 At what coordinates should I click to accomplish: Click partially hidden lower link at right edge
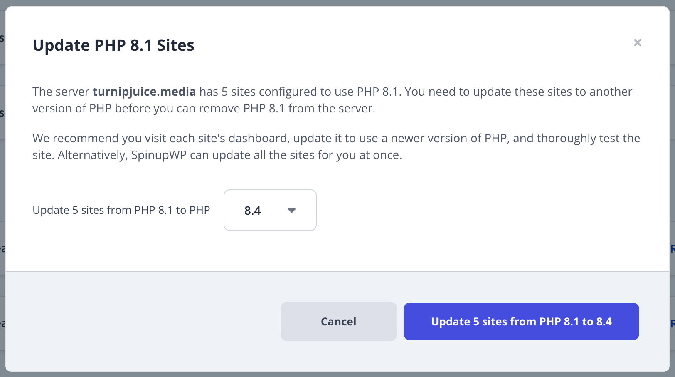coord(673,323)
